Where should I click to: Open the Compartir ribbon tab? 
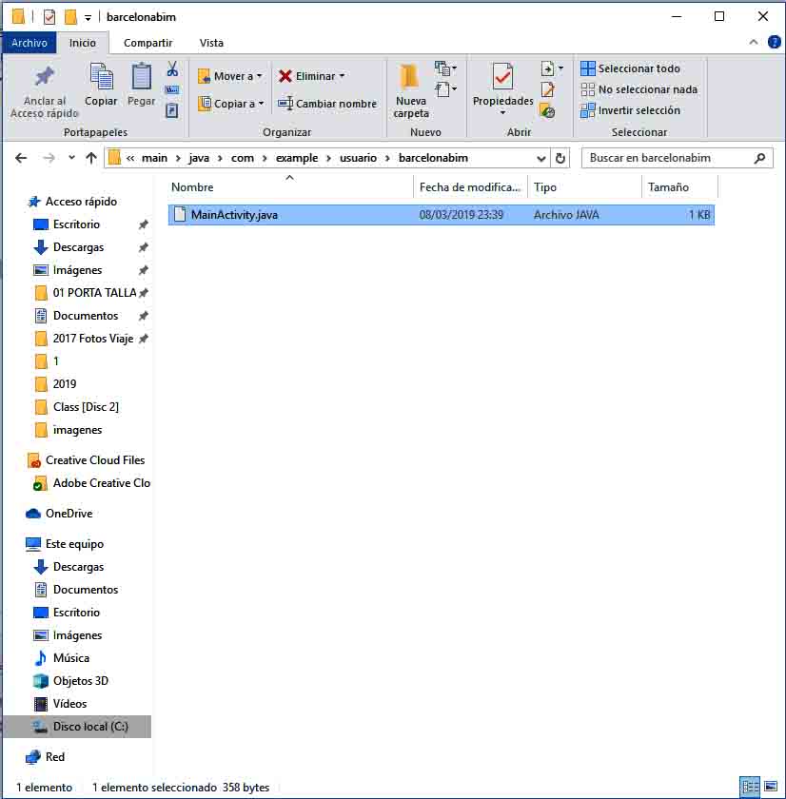tap(147, 43)
